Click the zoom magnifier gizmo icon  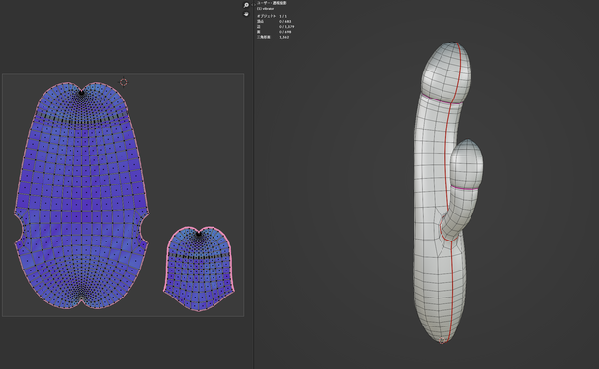246,5
